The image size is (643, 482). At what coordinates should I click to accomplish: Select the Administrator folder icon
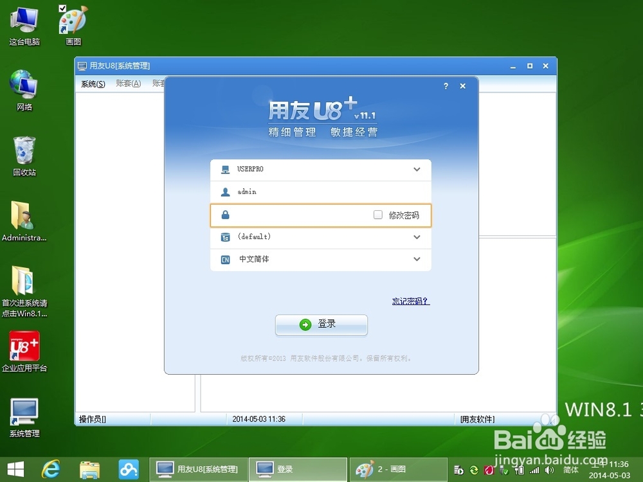[x=24, y=221]
